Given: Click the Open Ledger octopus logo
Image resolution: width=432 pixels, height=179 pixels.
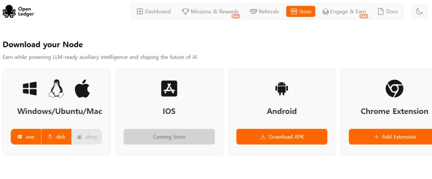Looking at the screenshot, I should tap(9, 11).
